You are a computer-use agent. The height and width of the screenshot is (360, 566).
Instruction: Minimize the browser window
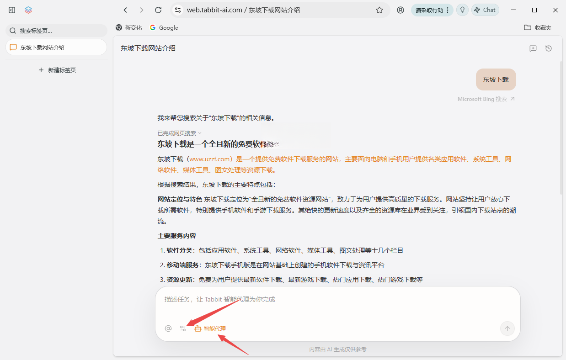tap(513, 10)
